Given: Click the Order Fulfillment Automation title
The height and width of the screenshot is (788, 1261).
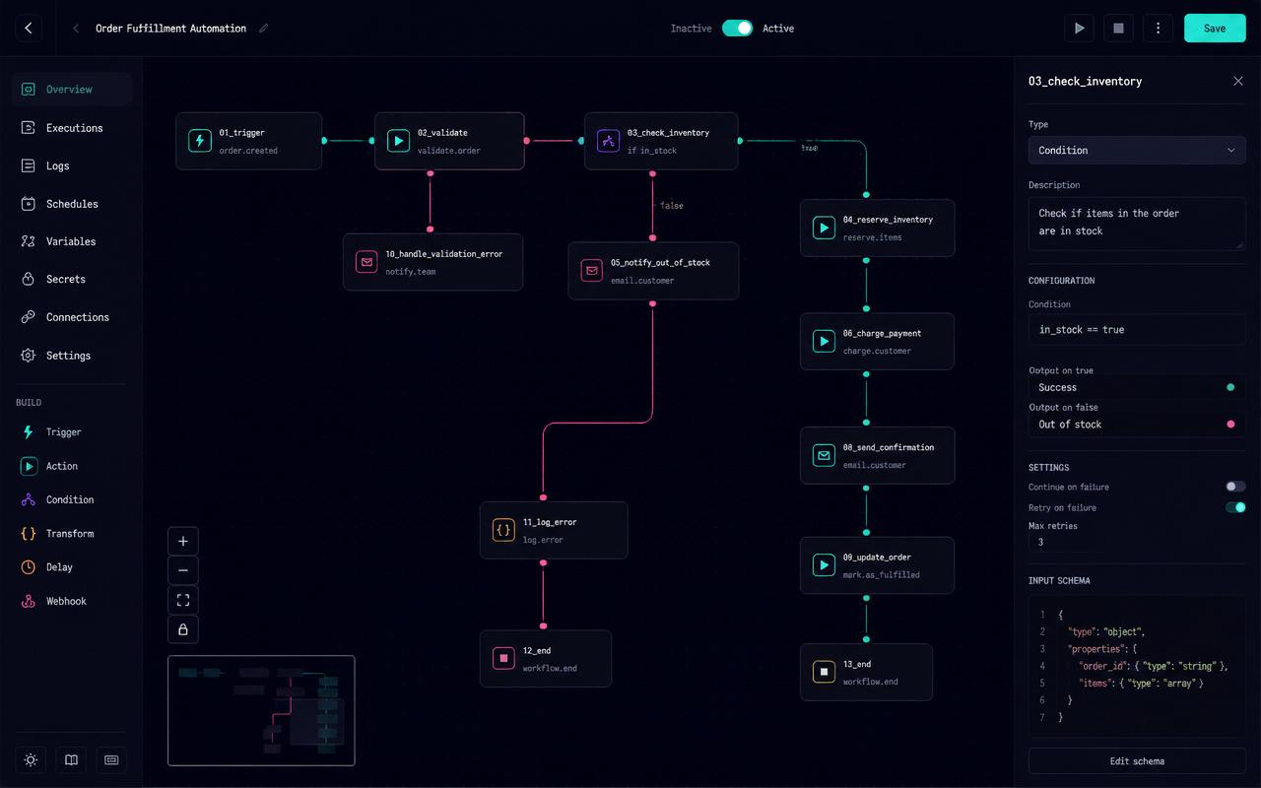Looking at the screenshot, I should pyautogui.click(x=170, y=29).
